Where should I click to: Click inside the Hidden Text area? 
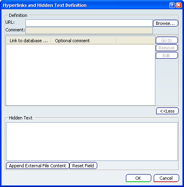pos(92,142)
